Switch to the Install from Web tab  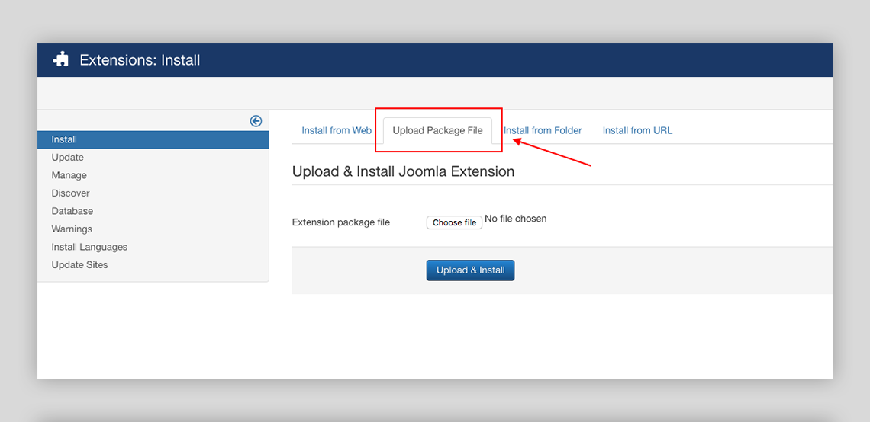[x=337, y=130]
